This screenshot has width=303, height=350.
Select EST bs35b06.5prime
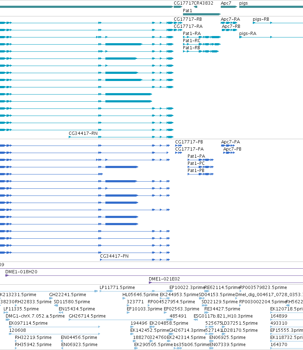click(192, 345)
